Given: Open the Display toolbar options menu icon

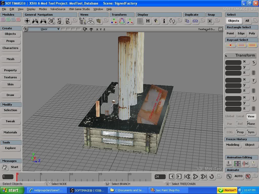Looking at the screenshot, I should [x=179, y=20].
